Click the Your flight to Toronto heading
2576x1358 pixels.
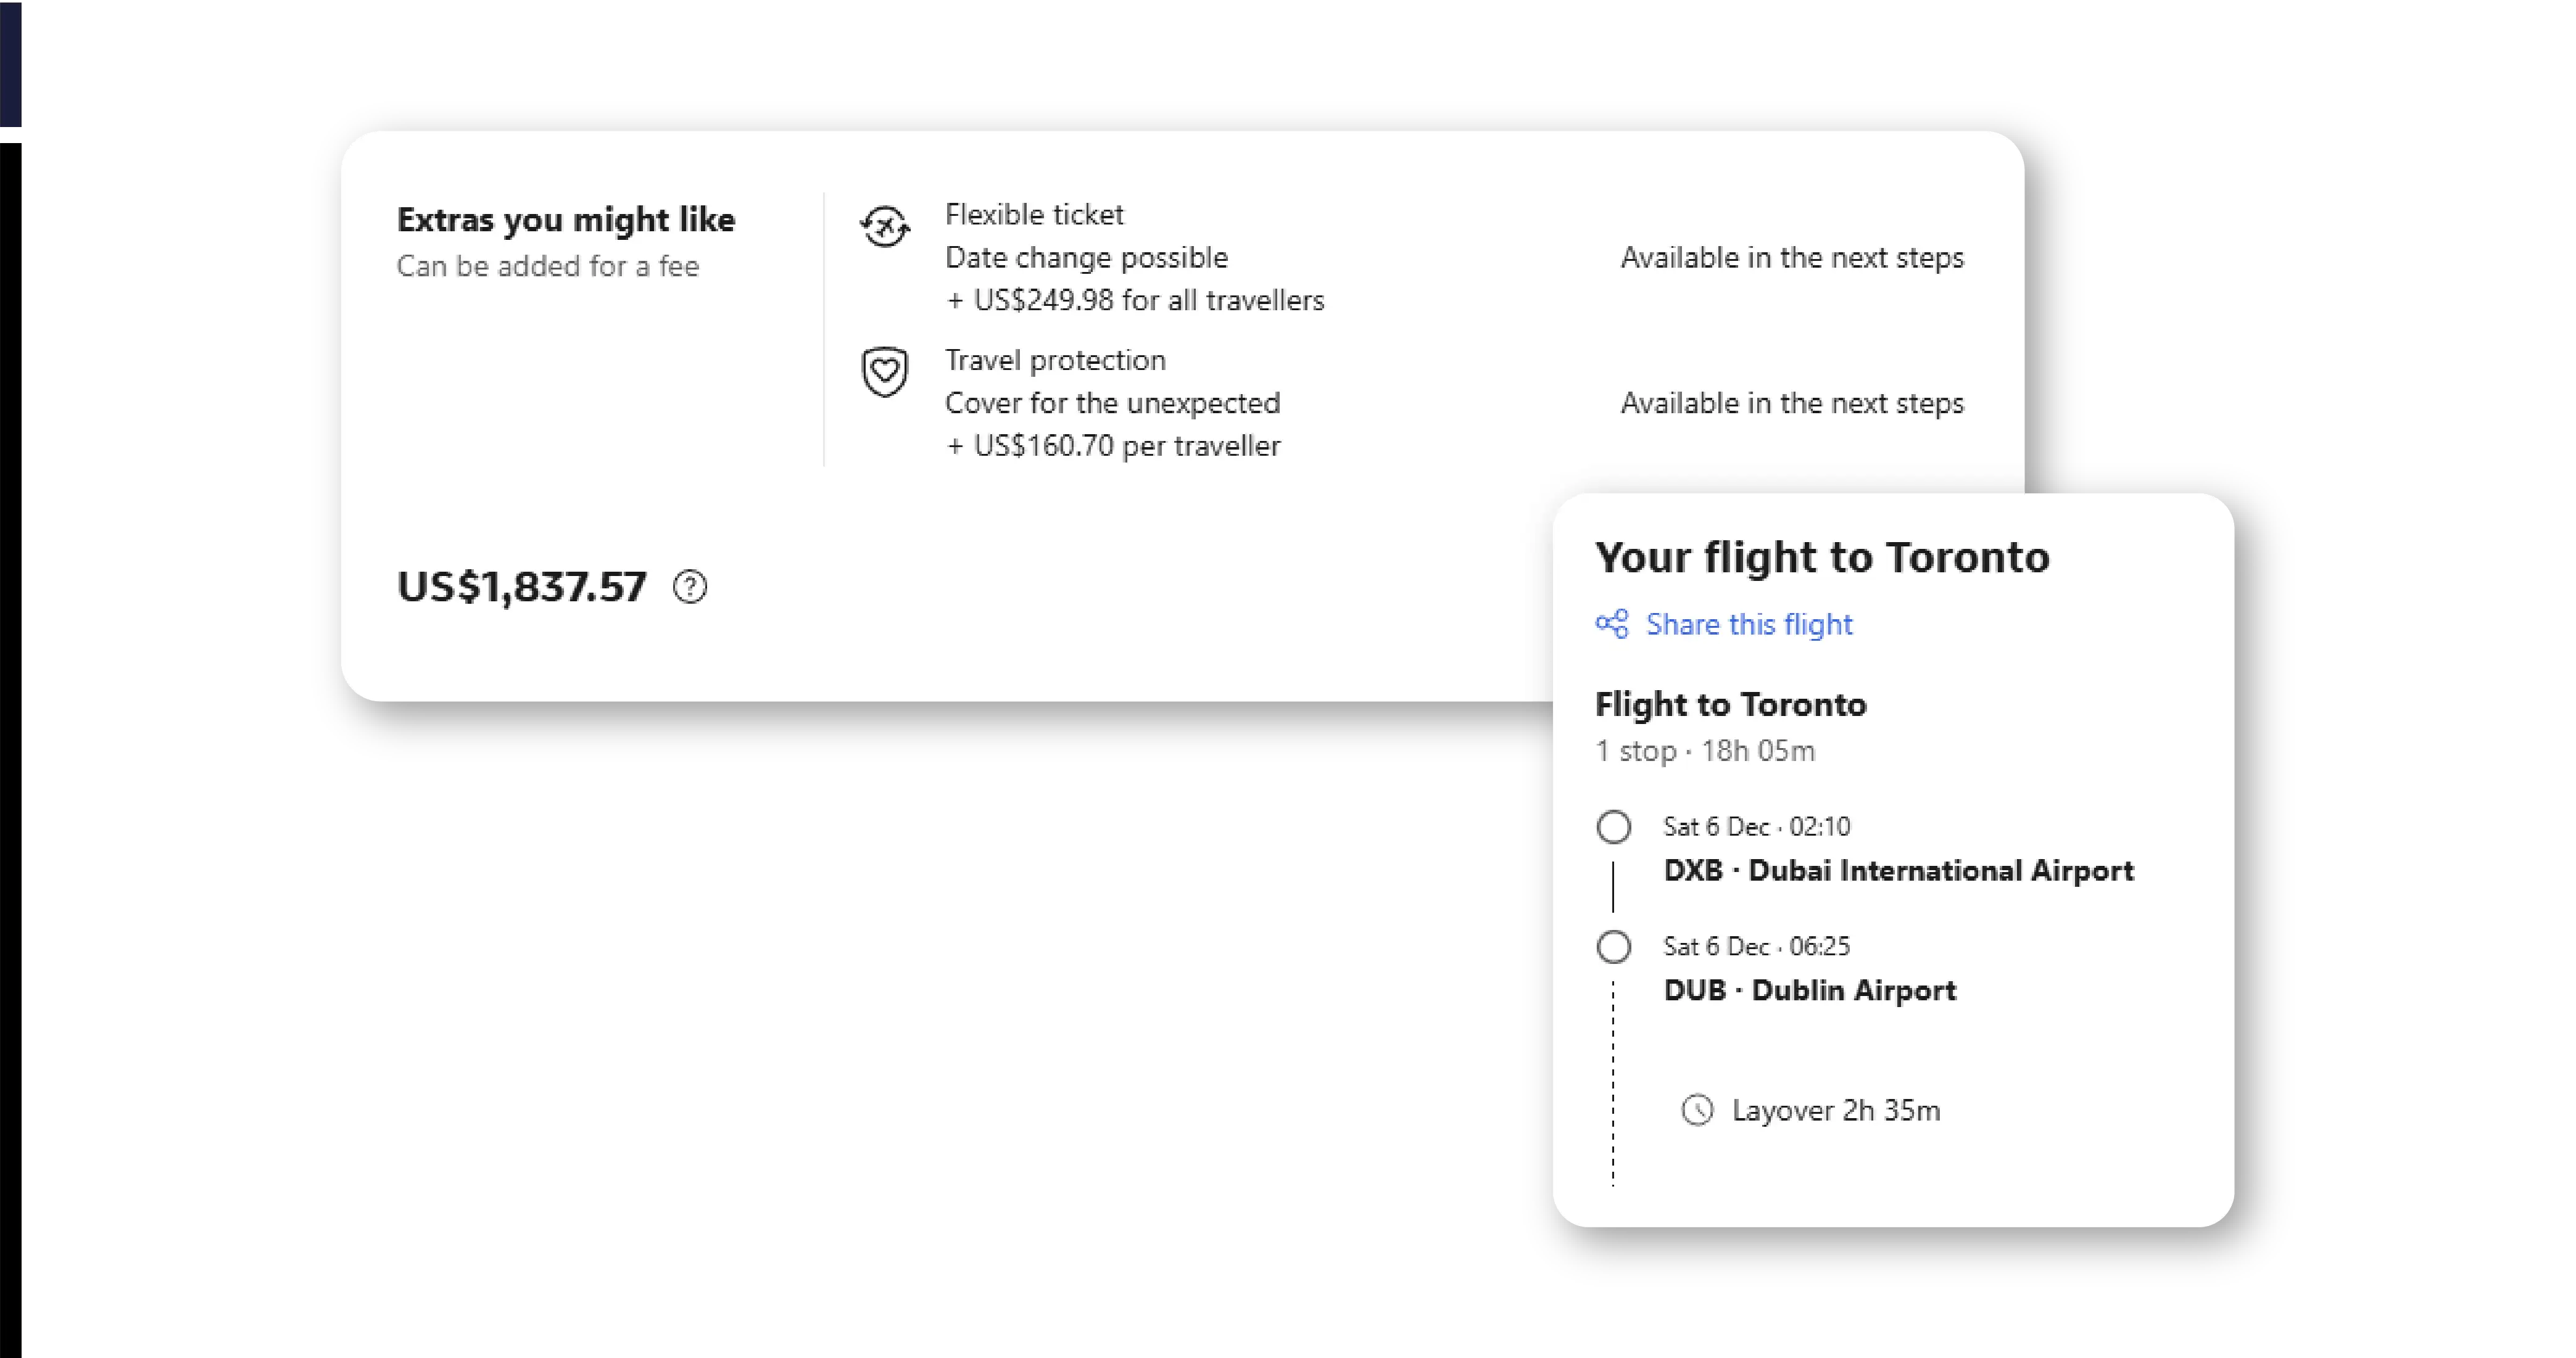1822,558
